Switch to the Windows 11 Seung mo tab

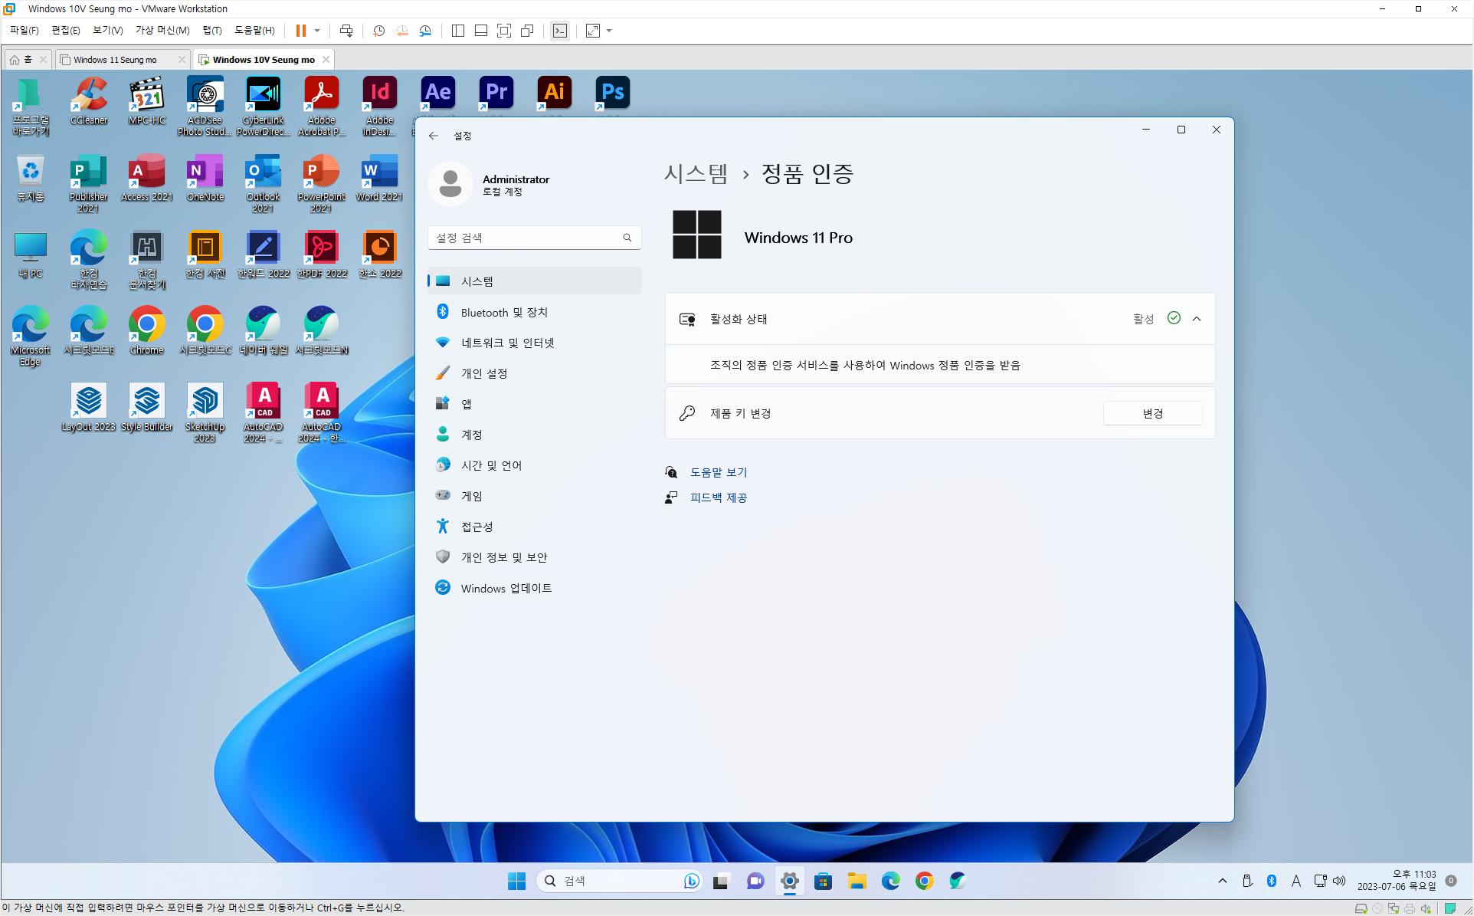click(x=115, y=60)
